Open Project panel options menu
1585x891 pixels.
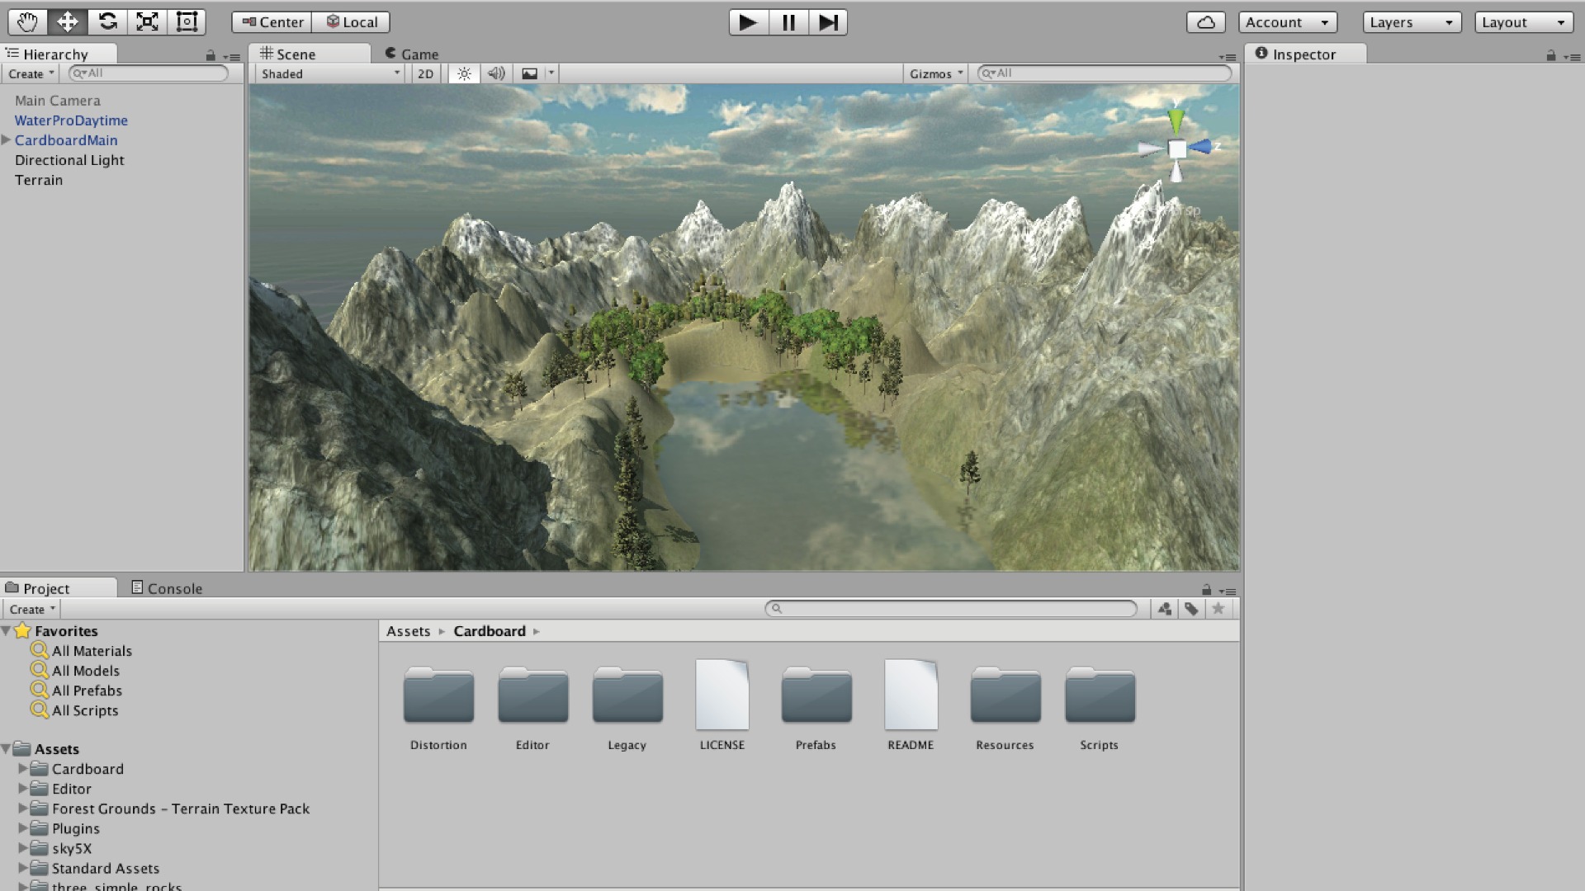(1228, 591)
